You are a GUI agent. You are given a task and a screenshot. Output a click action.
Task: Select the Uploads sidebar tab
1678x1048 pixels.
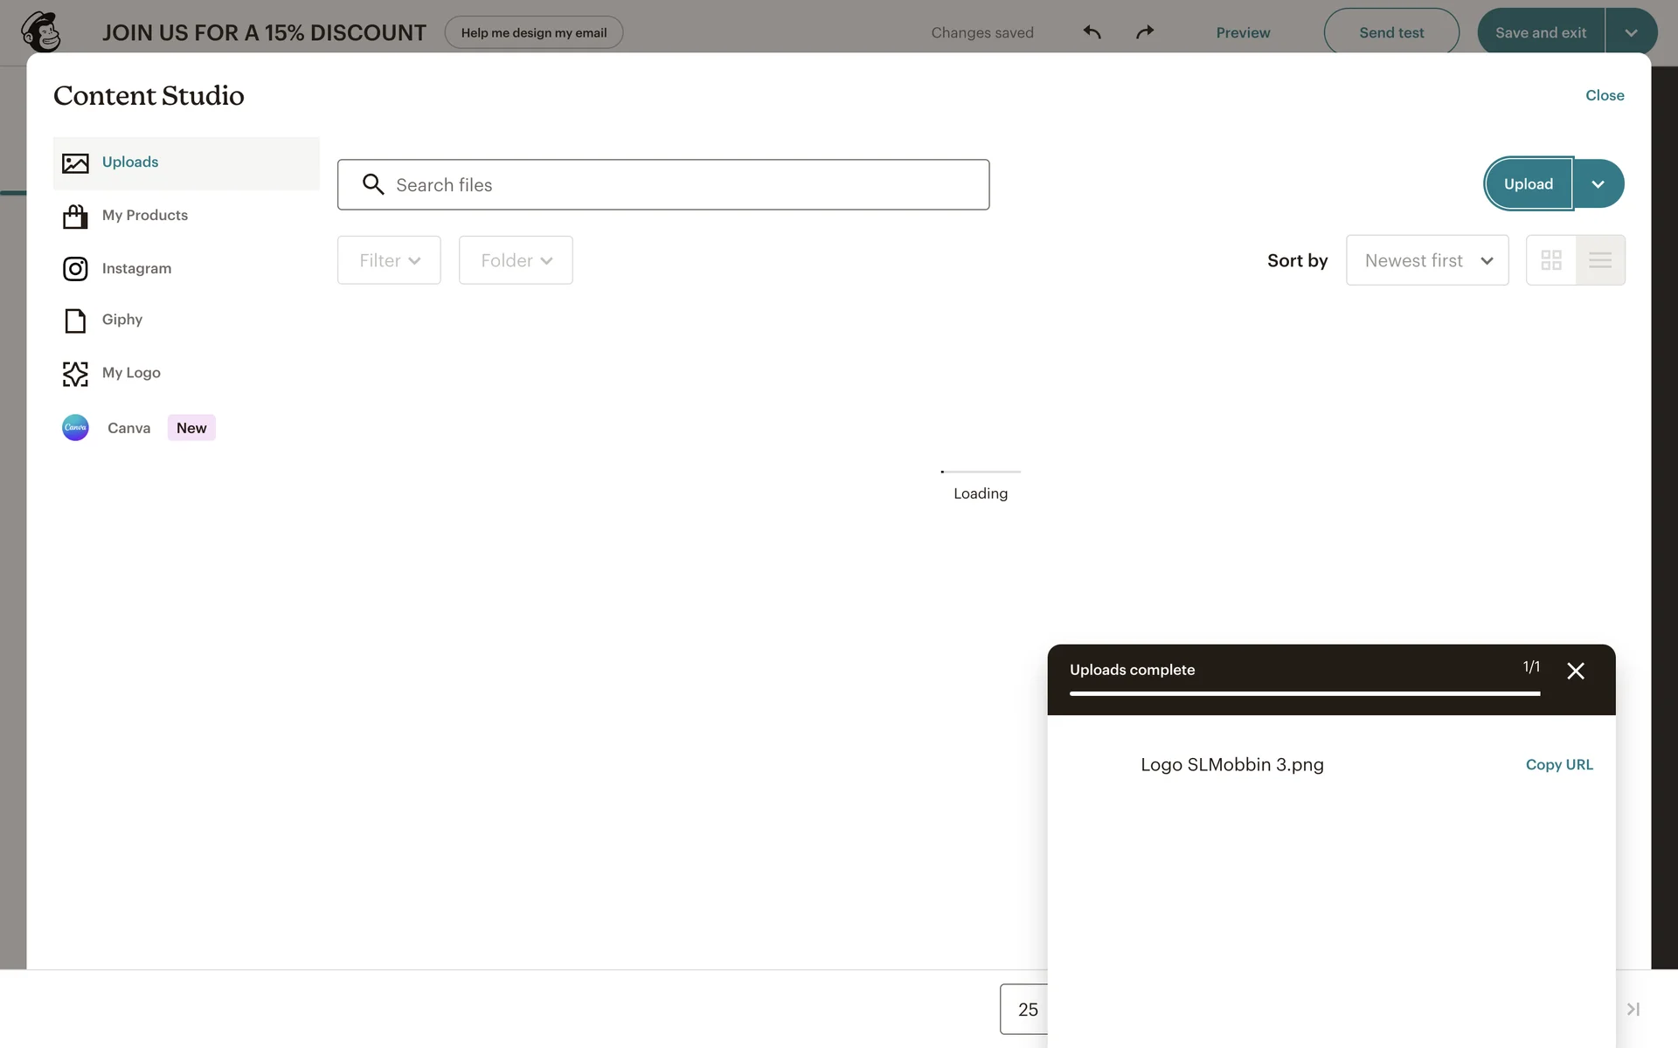click(130, 162)
